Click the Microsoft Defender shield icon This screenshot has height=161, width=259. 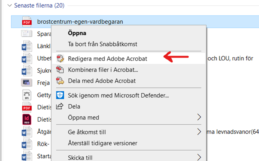point(60,95)
